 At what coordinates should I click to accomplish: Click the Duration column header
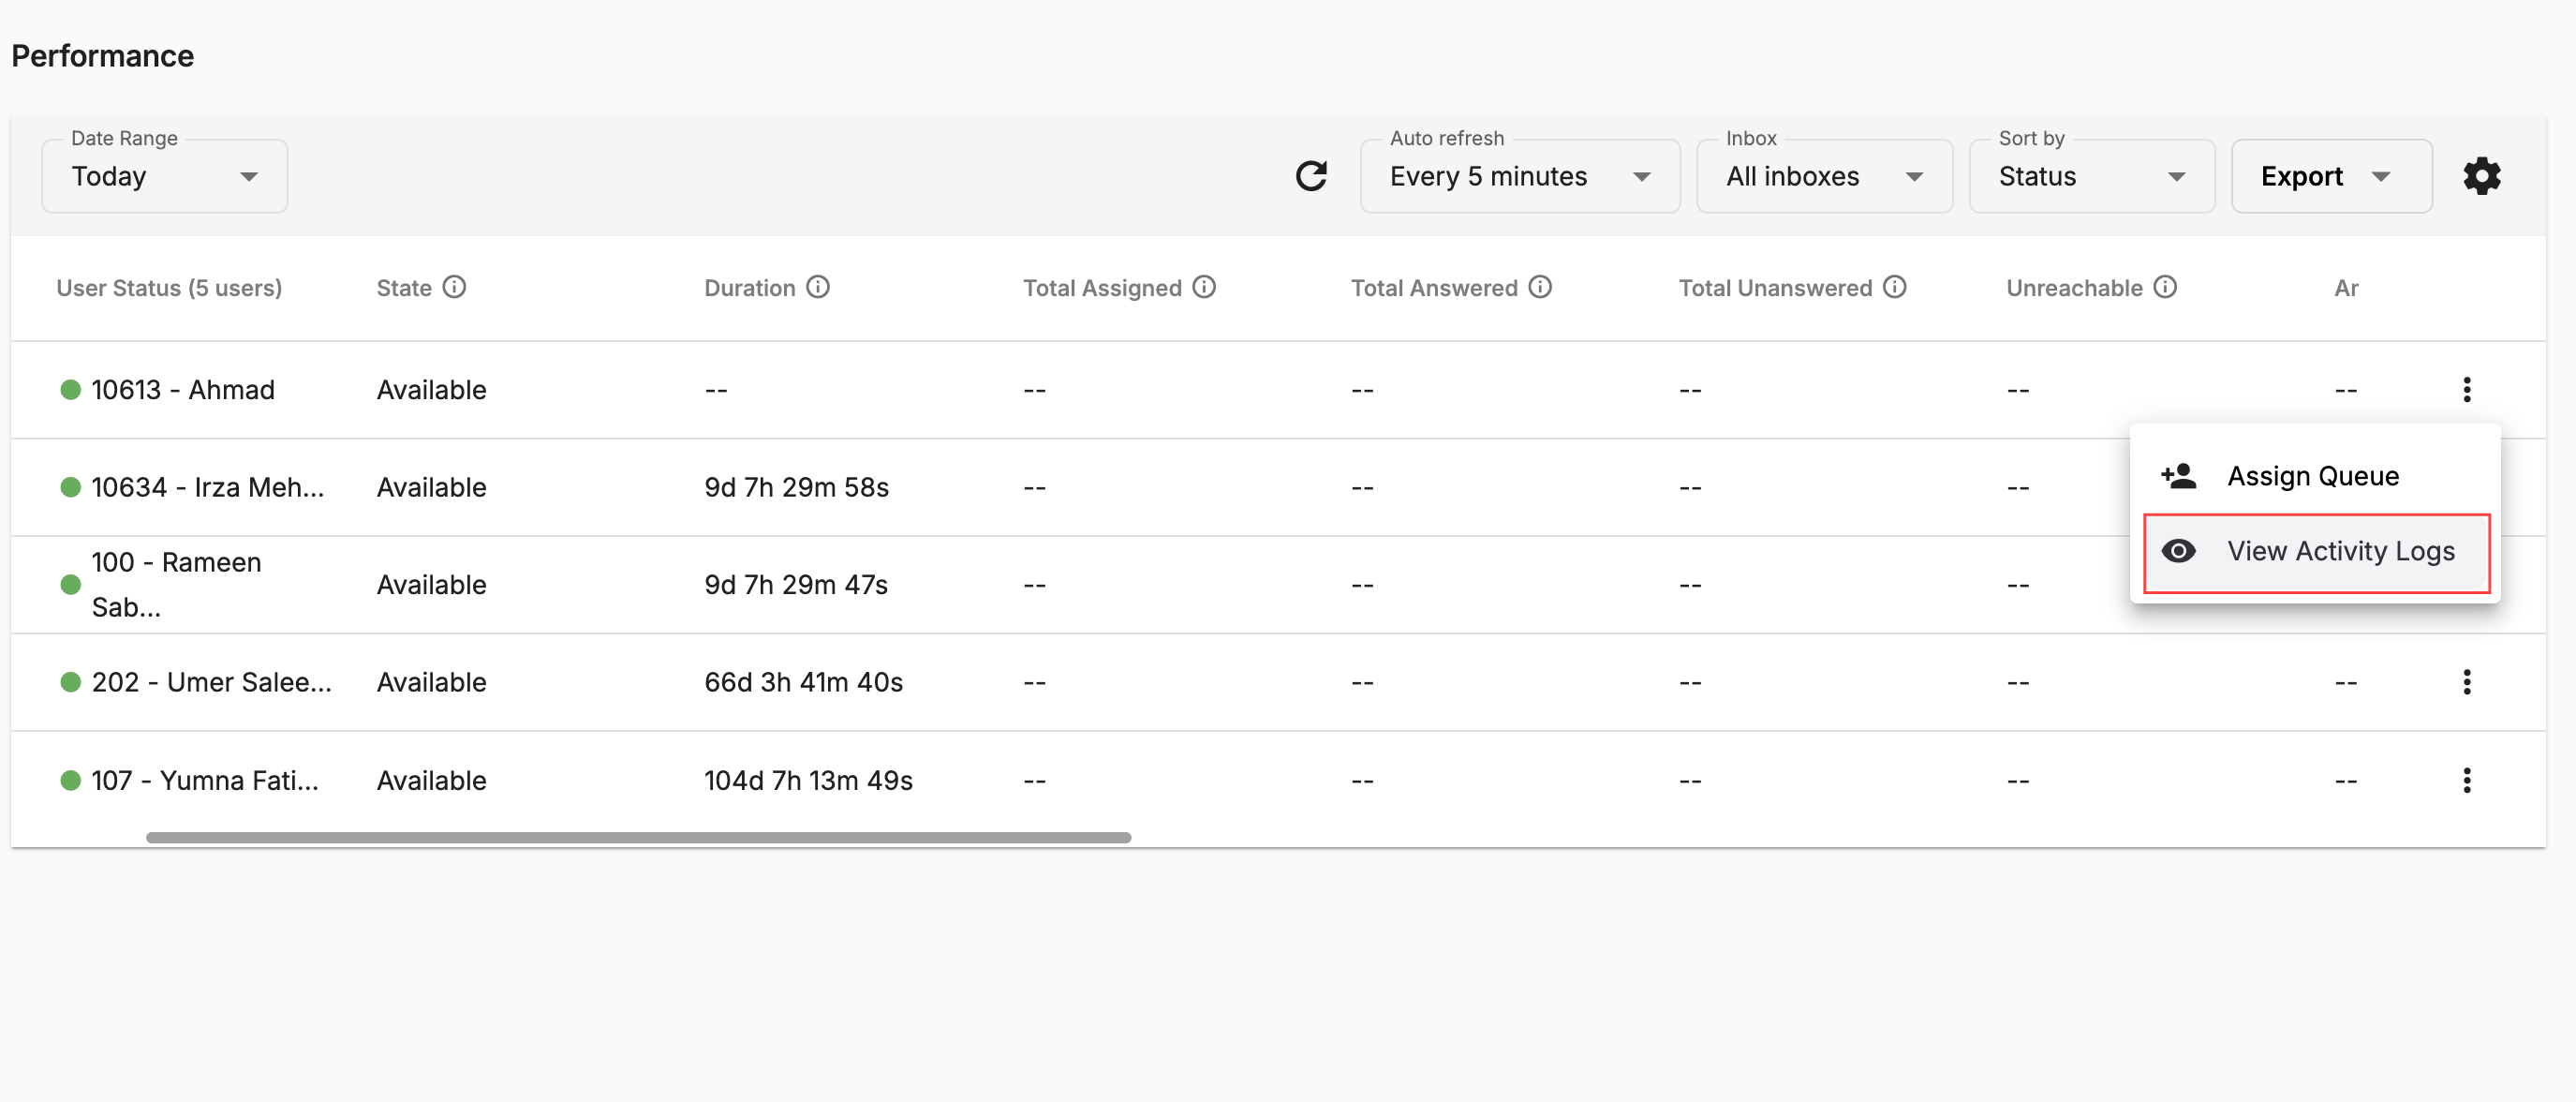coord(749,288)
